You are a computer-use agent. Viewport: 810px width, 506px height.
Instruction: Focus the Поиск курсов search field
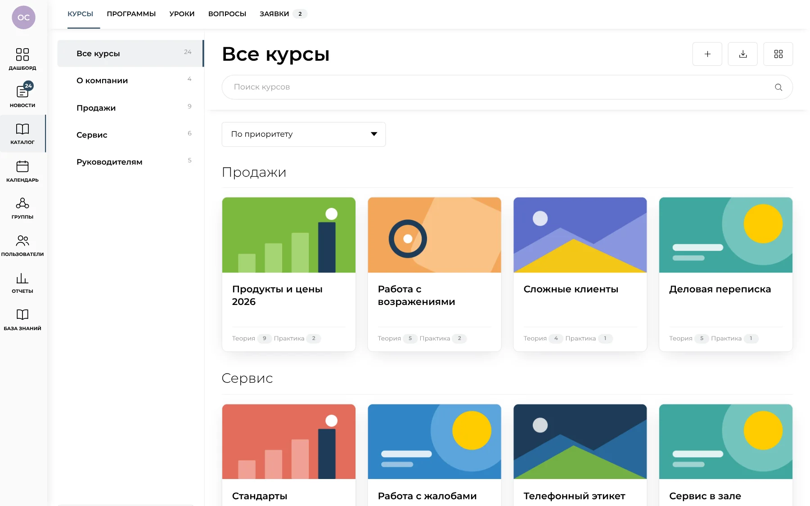pos(507,87)
